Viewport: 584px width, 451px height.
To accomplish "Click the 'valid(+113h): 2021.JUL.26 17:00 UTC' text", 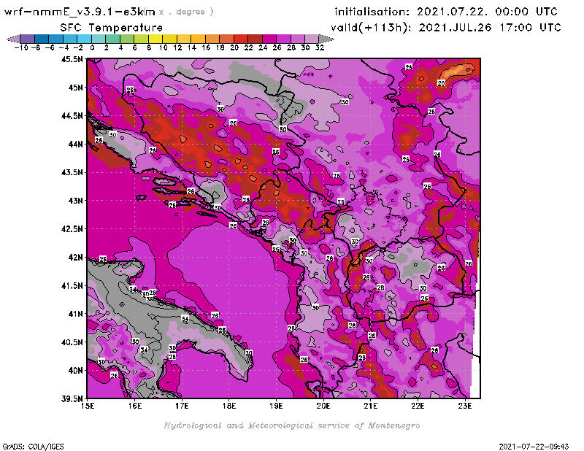I will [x=445, y=28].
